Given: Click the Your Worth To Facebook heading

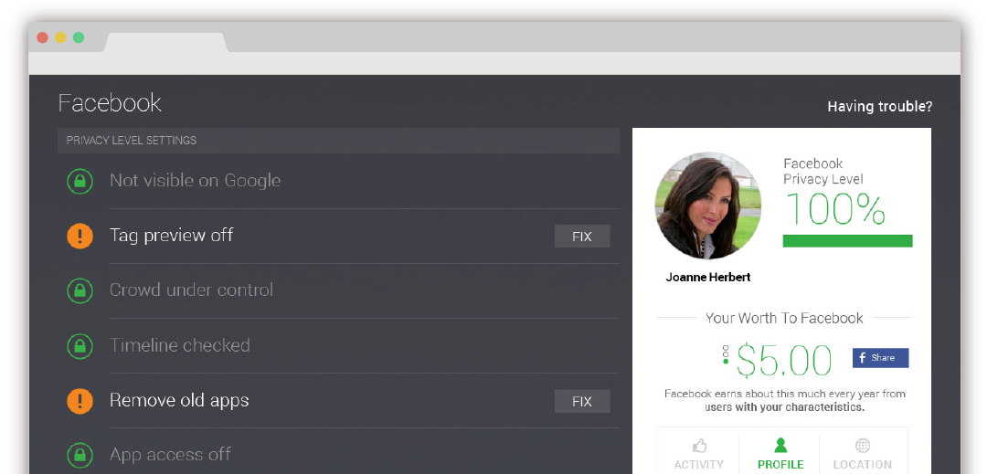Looking at the screenshot, I should [784, 318].
